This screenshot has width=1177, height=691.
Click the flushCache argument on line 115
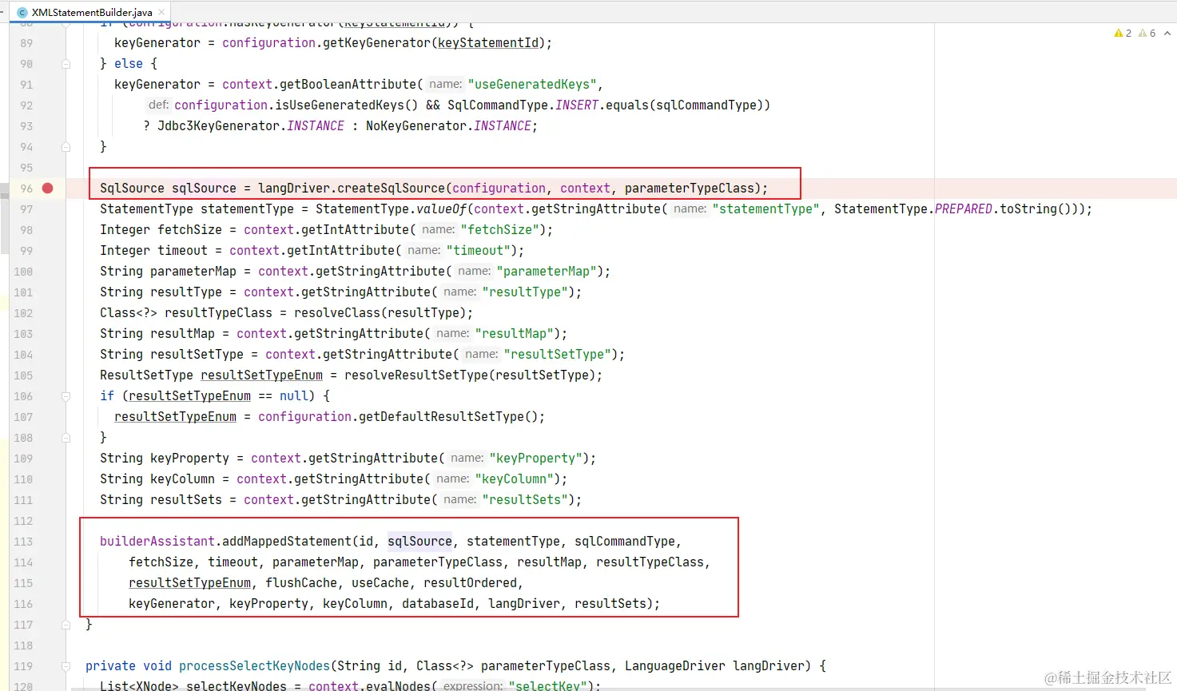pos(301,583)
